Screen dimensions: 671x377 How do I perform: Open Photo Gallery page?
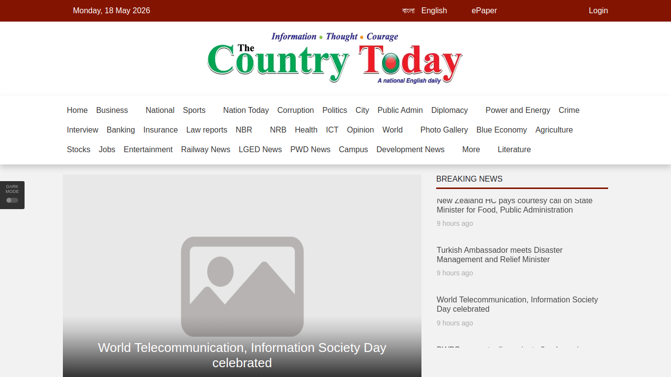[x=444, y=130]
